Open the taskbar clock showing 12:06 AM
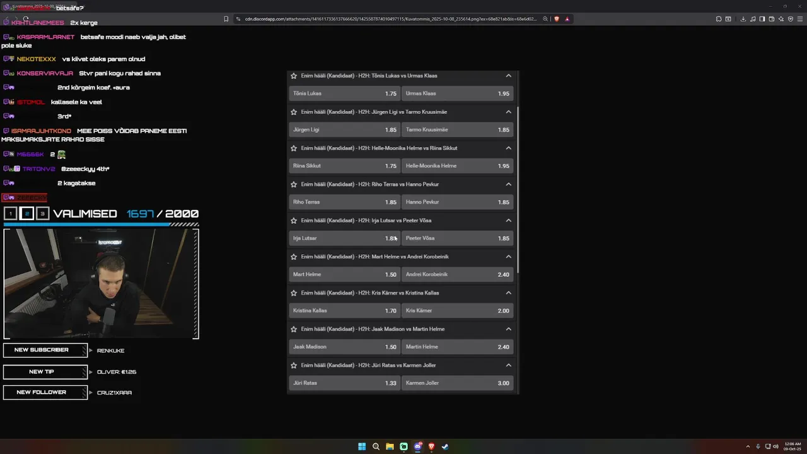 click(x=793, y=446)
